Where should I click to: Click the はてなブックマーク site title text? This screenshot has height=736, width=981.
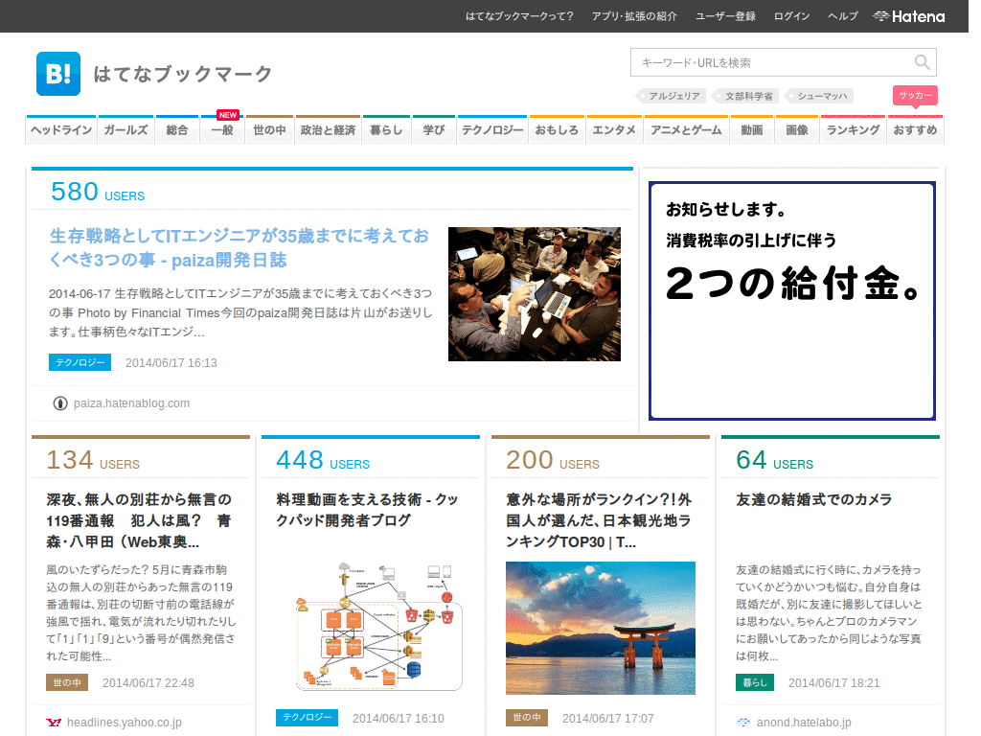pyautogui.click(x=183, y=74)
